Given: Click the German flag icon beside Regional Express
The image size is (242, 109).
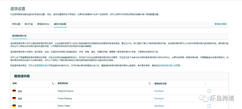Looking at the screenshot, I should (14, 91).
